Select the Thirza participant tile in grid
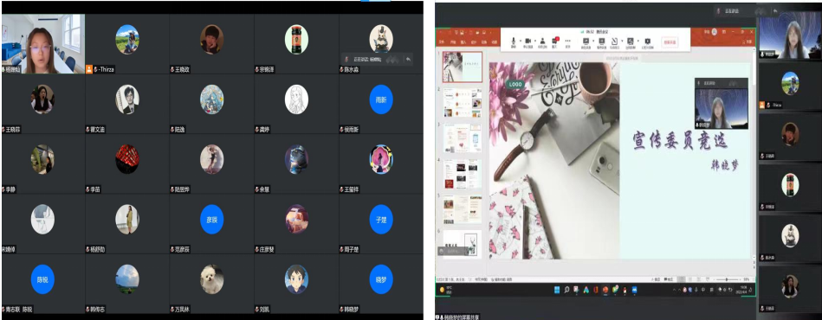 pos(127,43)
